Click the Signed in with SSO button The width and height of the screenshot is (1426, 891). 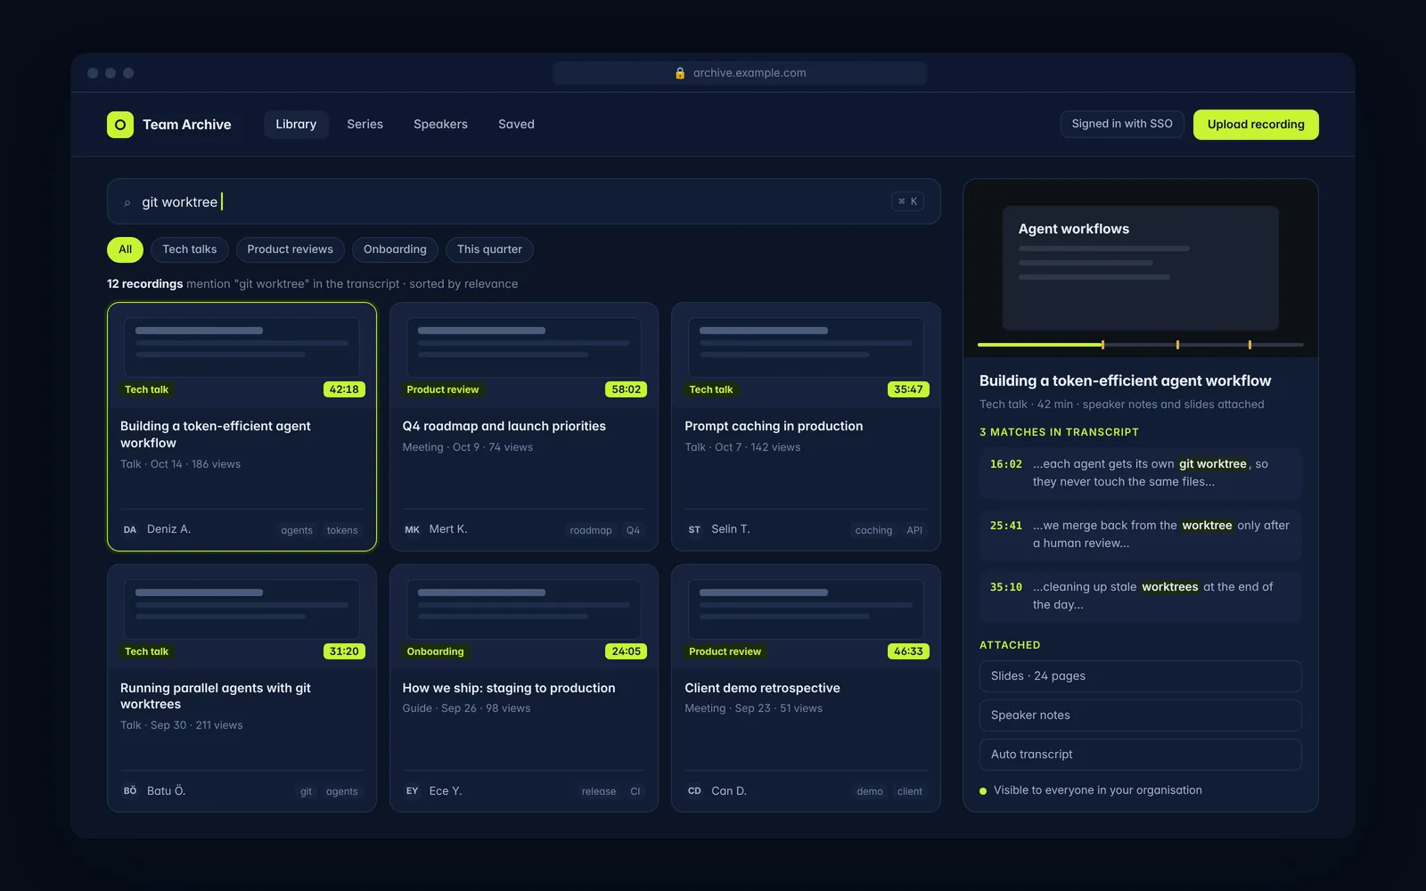pos(1122,124)
